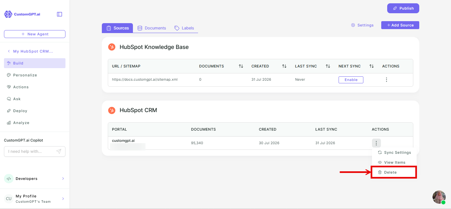Click Add Source button
This screenshot has width=451, height=209.
coord(400,25)
